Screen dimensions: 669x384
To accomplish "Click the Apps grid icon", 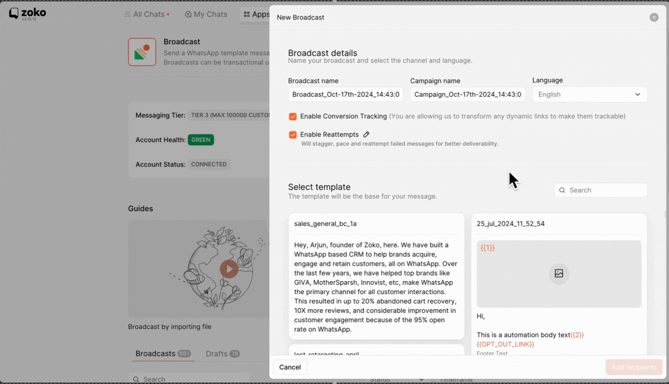I will [247, 14].
